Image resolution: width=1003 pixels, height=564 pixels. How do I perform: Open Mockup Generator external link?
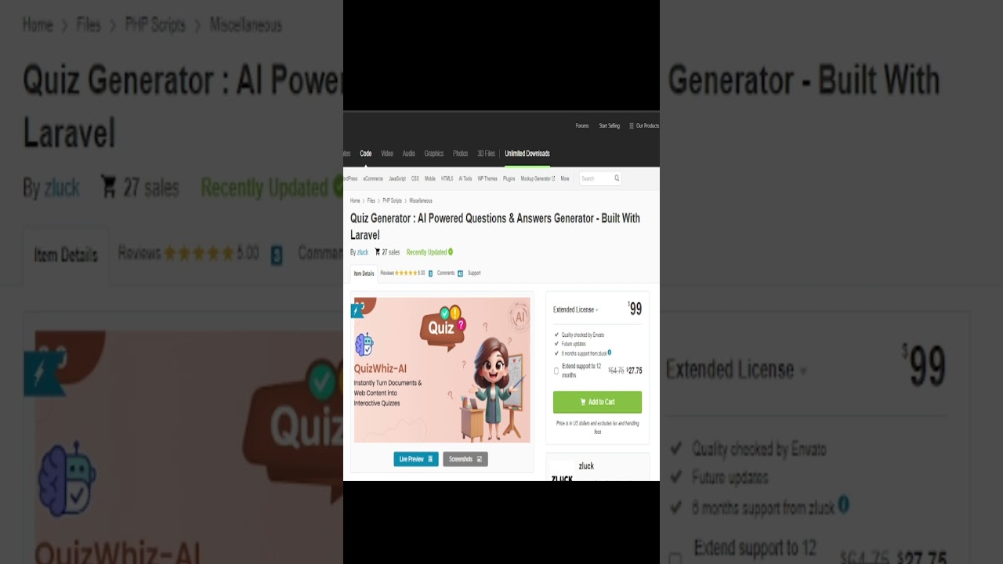point(538,179)
